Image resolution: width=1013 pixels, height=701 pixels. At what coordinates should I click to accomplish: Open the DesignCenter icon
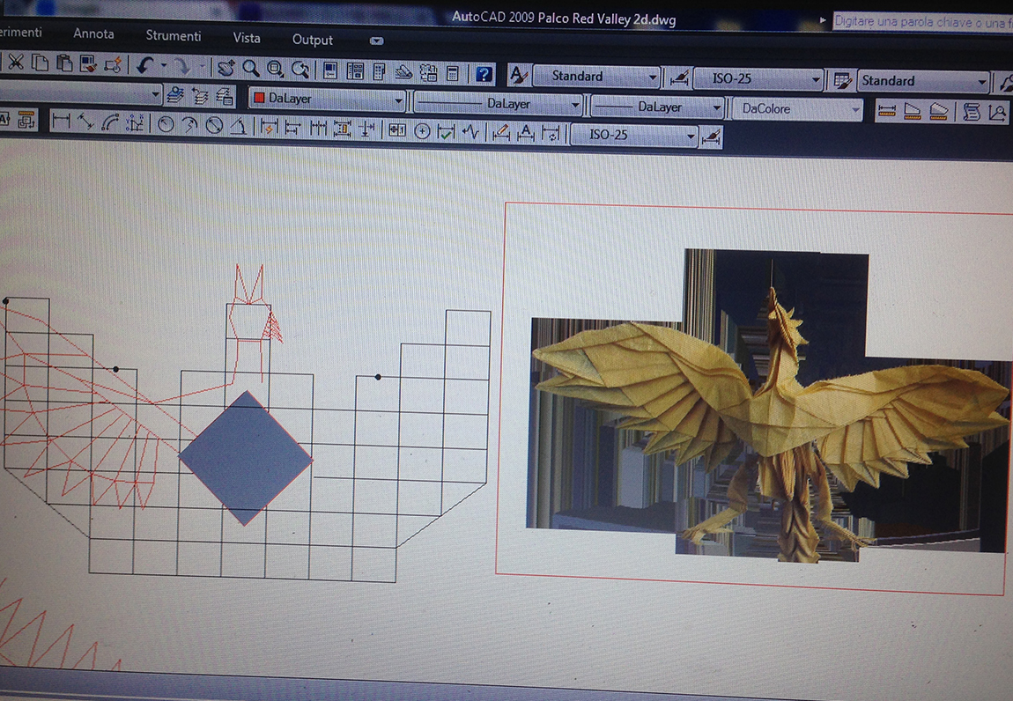[355, 70]
